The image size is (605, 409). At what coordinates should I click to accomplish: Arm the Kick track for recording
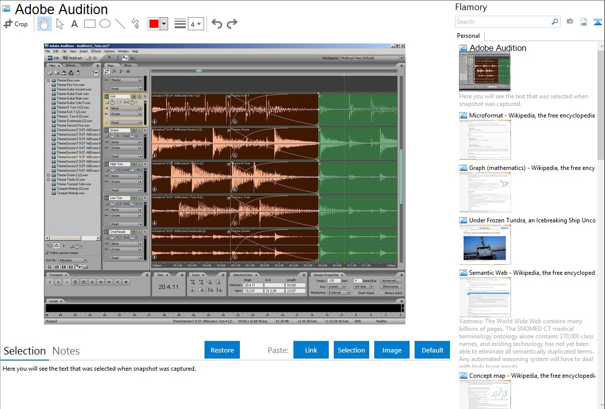click(145, 96)
